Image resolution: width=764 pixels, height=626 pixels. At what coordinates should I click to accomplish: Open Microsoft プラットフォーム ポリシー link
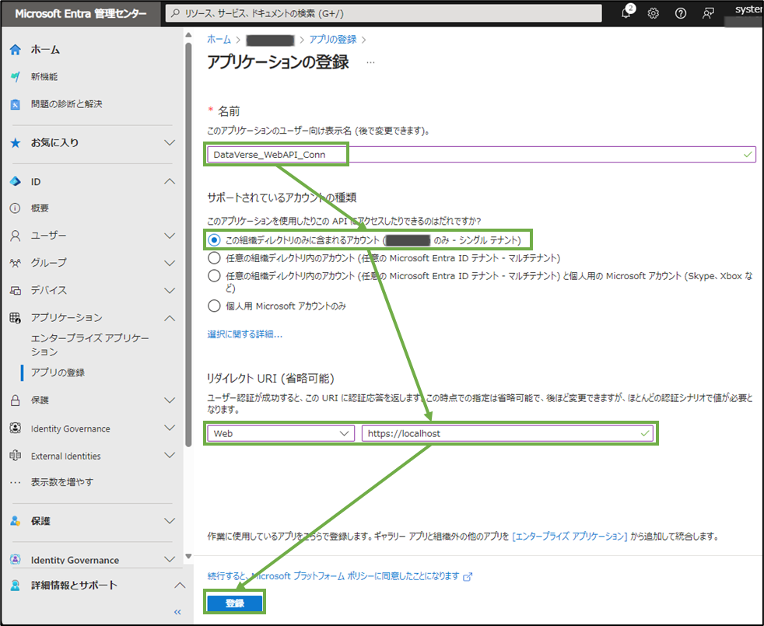(333, 576)
